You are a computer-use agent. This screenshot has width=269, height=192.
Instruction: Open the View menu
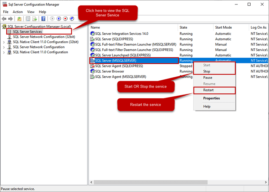tap(31, 12)
